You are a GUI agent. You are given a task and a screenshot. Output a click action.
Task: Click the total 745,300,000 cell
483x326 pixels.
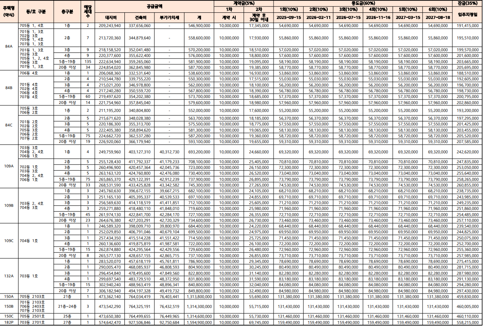coord(199,185)
